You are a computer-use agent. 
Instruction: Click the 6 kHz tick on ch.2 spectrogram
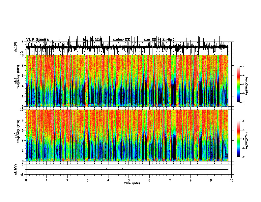click(x=23, y=130)
